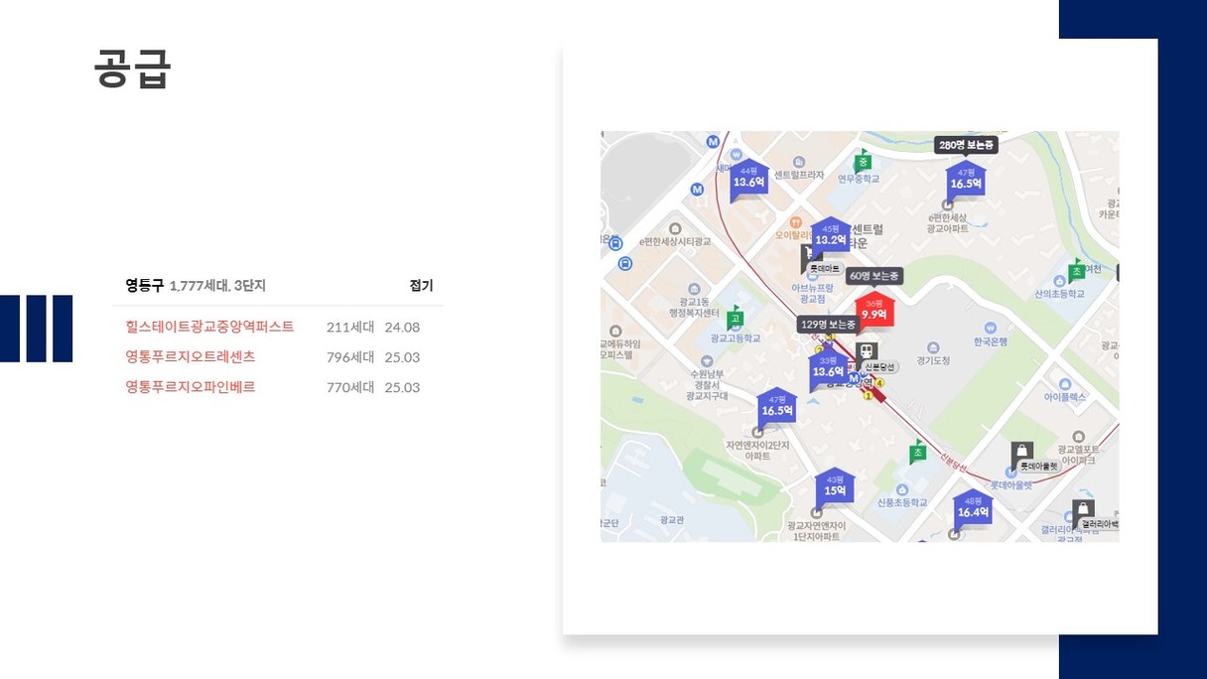The height and width of the screenshot is (679, 1207).
Task: Click the 산의초등학교 map label
Action: [1059, 294]
